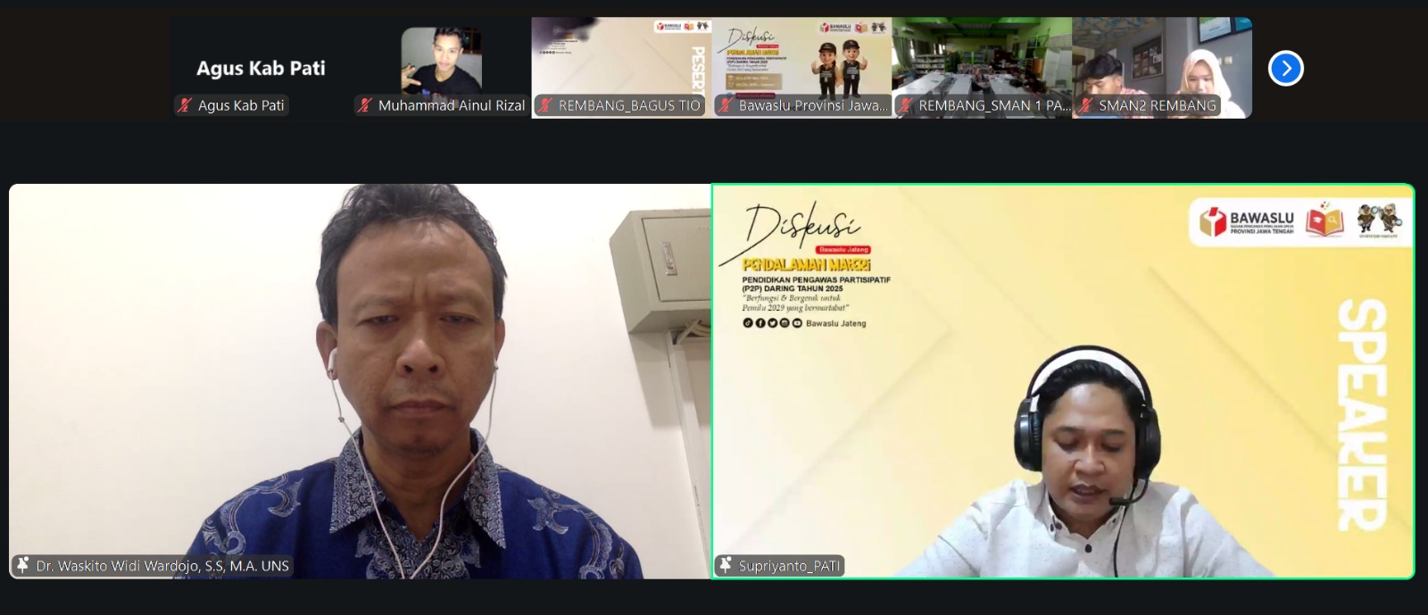Select SMAN2 REMBANG video thumbnail
Viewport: 1428px width, 615px height.
coord(1163,68)
